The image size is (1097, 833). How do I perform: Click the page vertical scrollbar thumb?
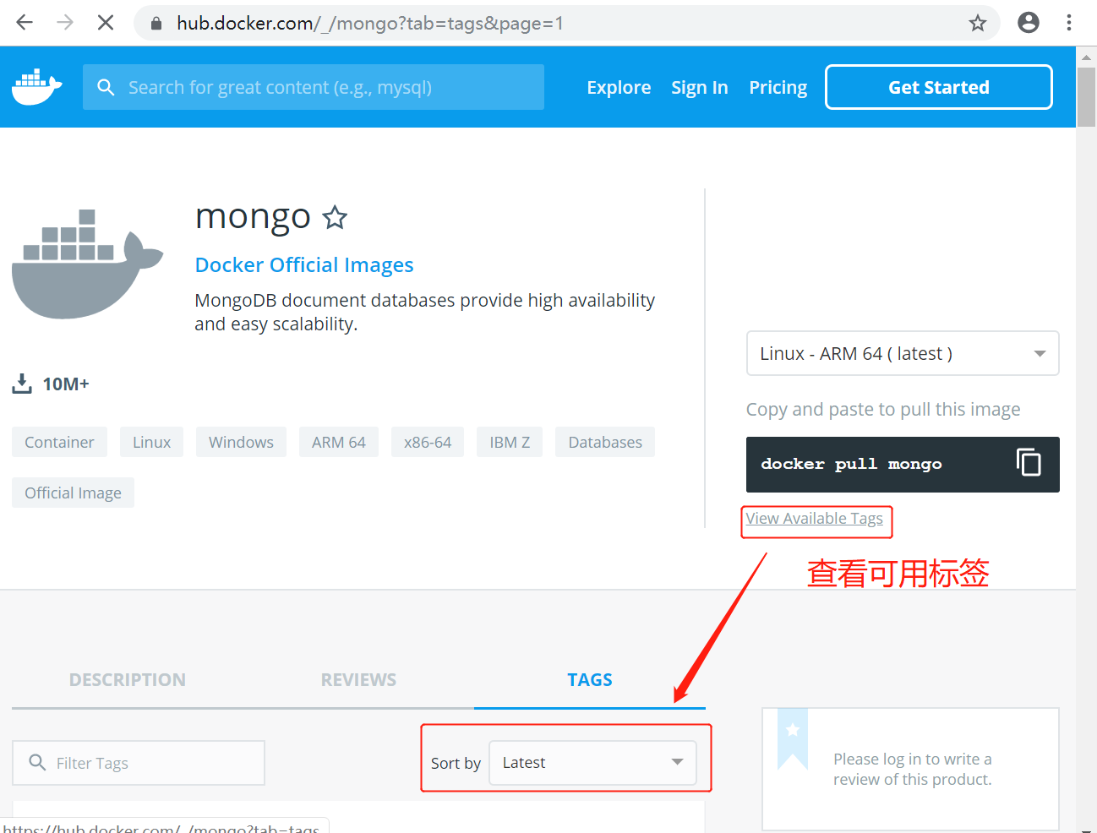pyautogui.click(x=1086, y=96)
